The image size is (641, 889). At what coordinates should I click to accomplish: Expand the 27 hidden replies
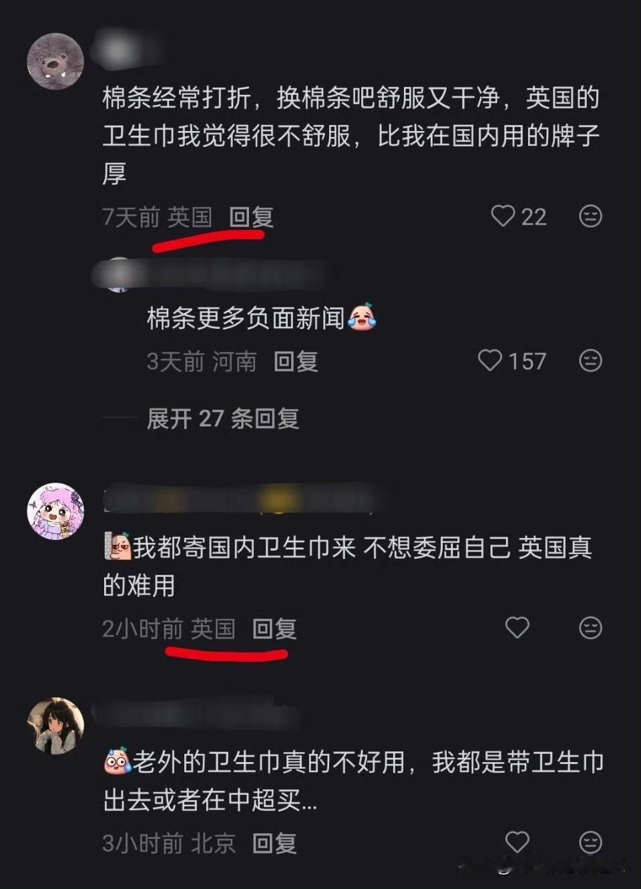(x=222, y=418)
